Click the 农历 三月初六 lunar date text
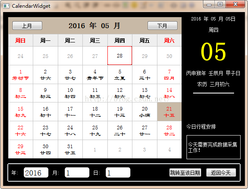The height and width of the screenshot is (189, 248). coord(214,84)
